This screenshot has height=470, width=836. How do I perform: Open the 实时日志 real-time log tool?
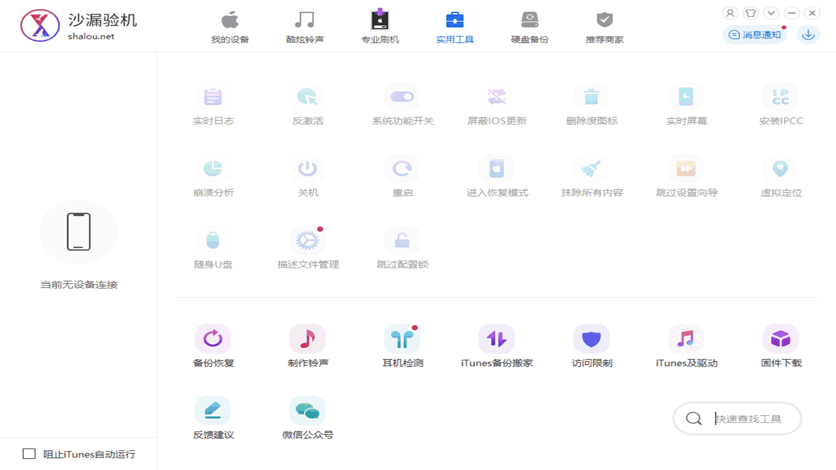tap(213, 104)
